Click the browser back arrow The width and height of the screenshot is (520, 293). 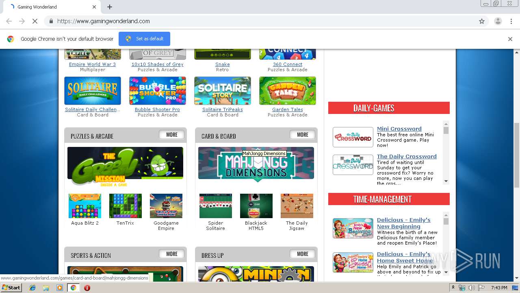pos(9,21)
